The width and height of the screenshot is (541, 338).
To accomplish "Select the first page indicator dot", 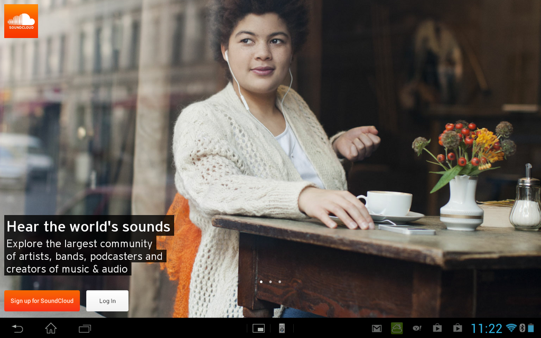I will pos(261,282).
